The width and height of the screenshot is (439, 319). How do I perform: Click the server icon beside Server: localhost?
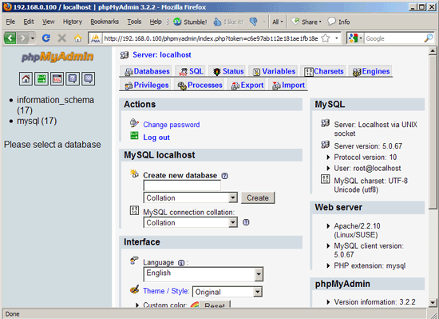(x=125, y=55)
